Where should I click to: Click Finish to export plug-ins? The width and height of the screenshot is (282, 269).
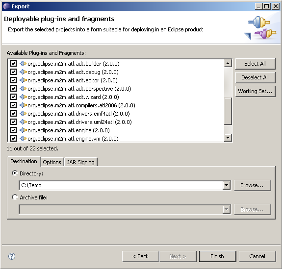[217, 256]
